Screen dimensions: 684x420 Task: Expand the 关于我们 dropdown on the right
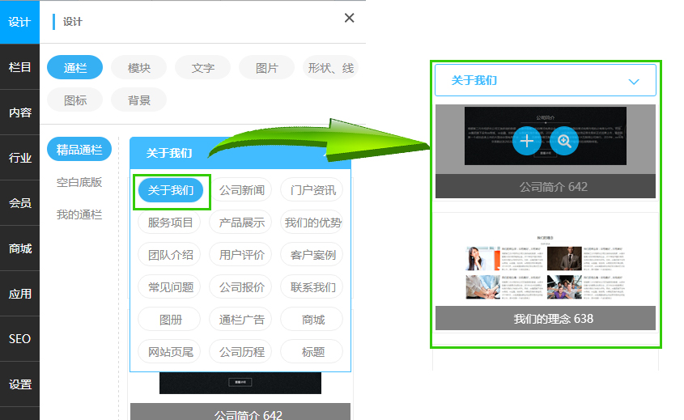coord(634,81)
